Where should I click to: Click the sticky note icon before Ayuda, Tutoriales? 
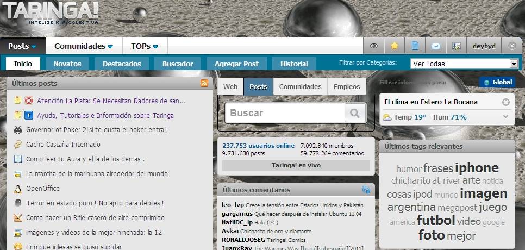click(18, 115)
